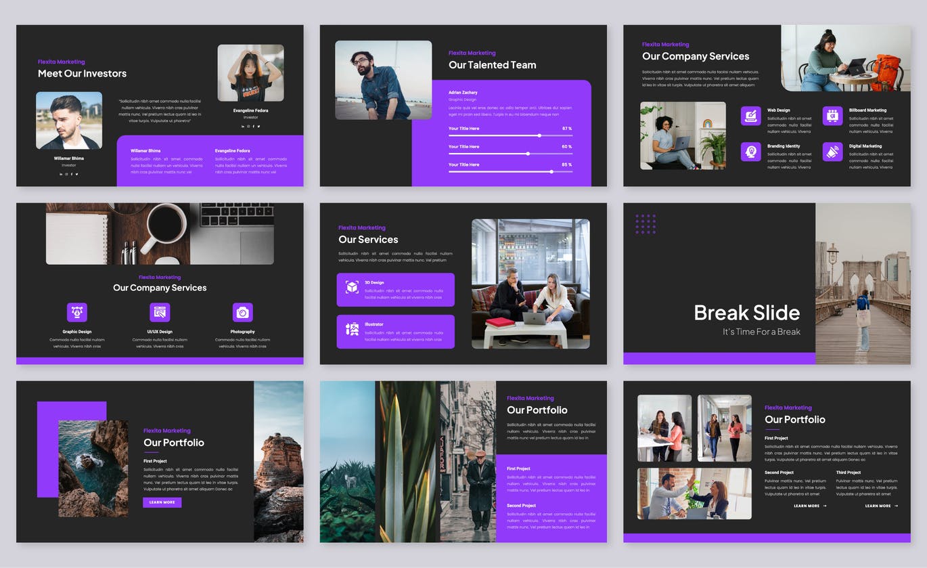Screen dimensions: 927x568
Task: Select Willamar Bhima's portrait photo
Action: (x=68, y=120)
